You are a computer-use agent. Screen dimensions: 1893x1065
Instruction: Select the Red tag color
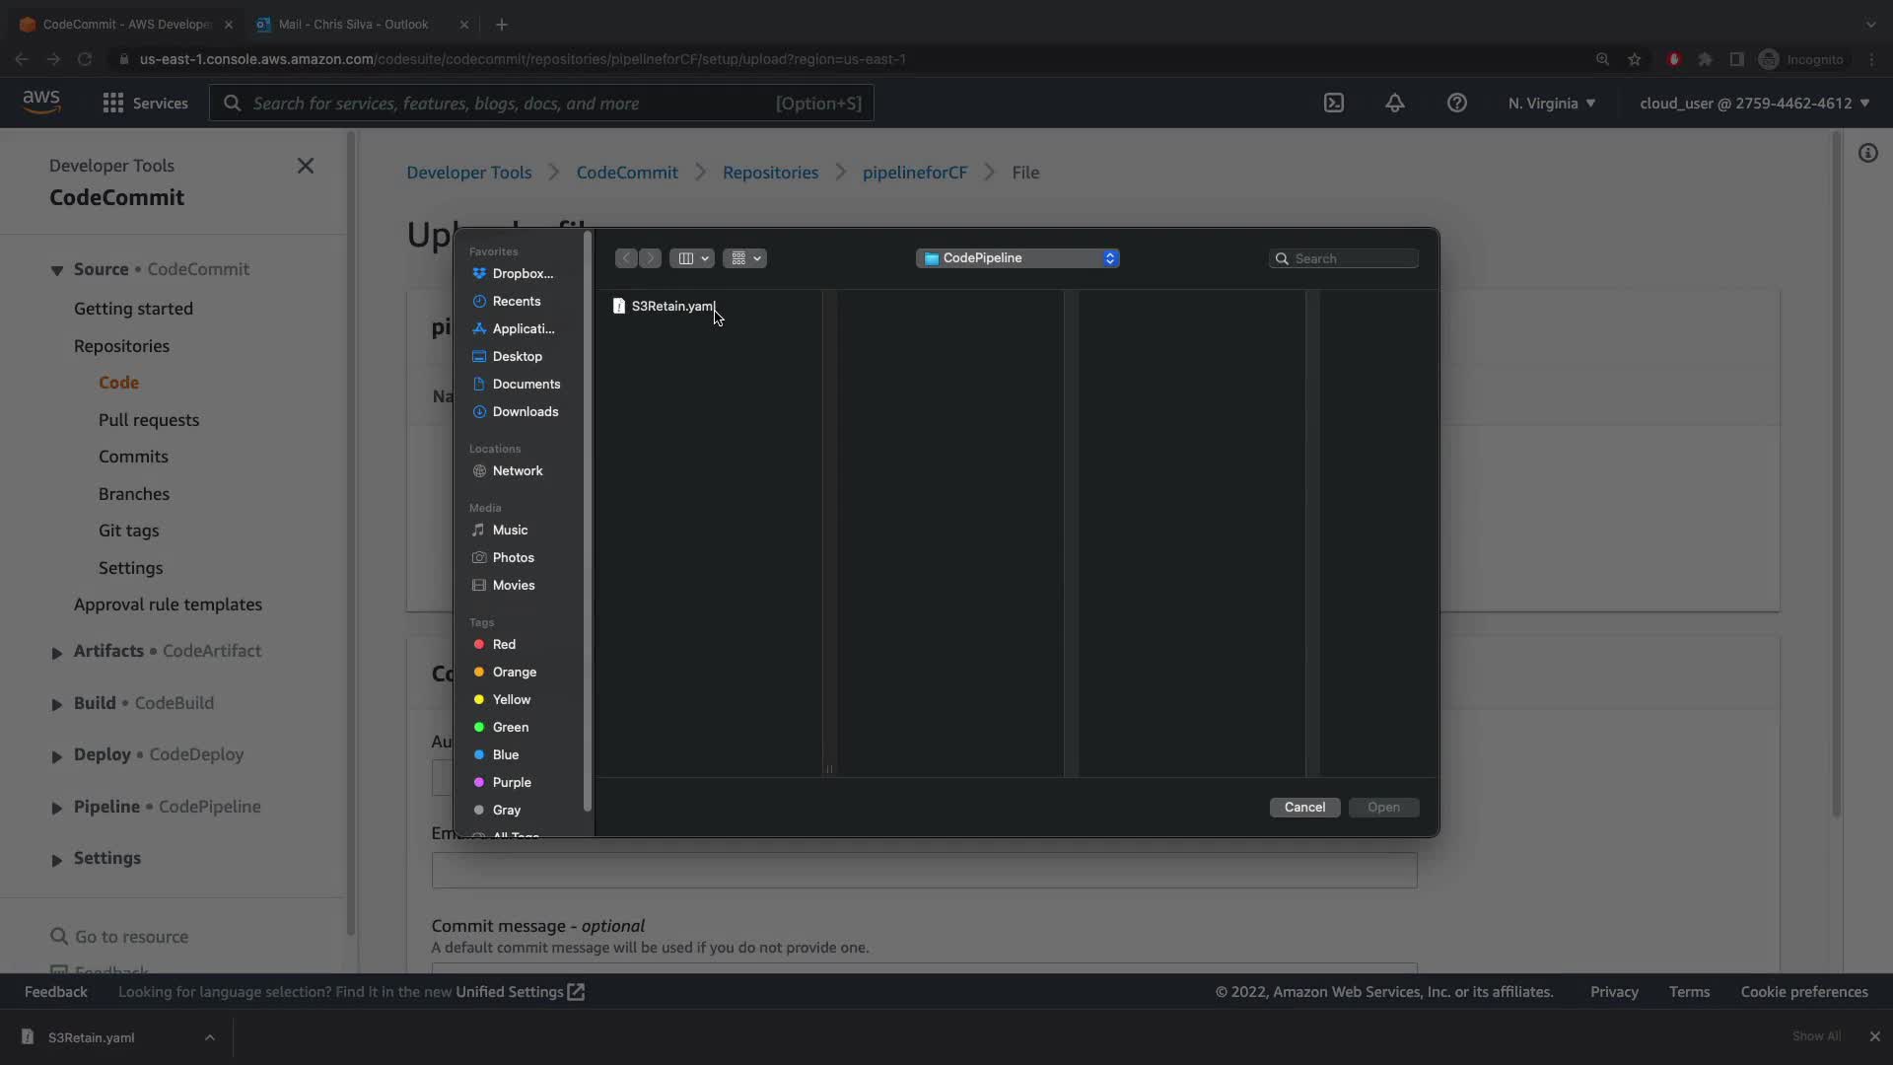pyautogui.click(x=504, y=644)
